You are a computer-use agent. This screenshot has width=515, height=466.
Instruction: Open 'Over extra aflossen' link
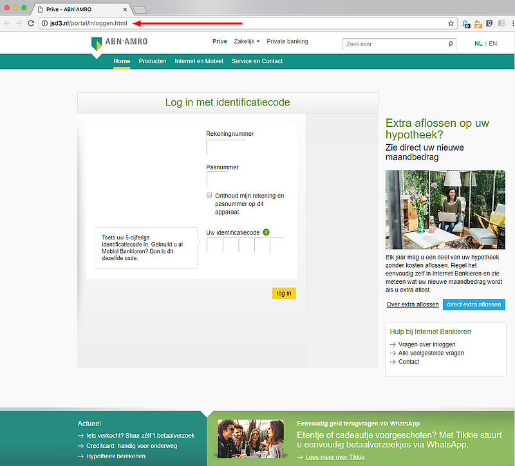413,304
